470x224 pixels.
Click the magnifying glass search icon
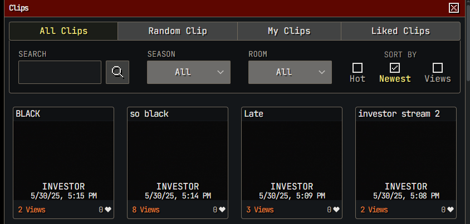[117, 72]
